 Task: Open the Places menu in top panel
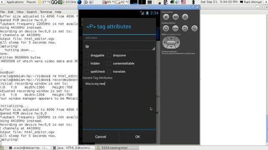click(31, 2)
